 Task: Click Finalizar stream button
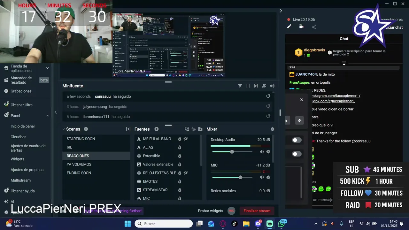coord(257,211)
